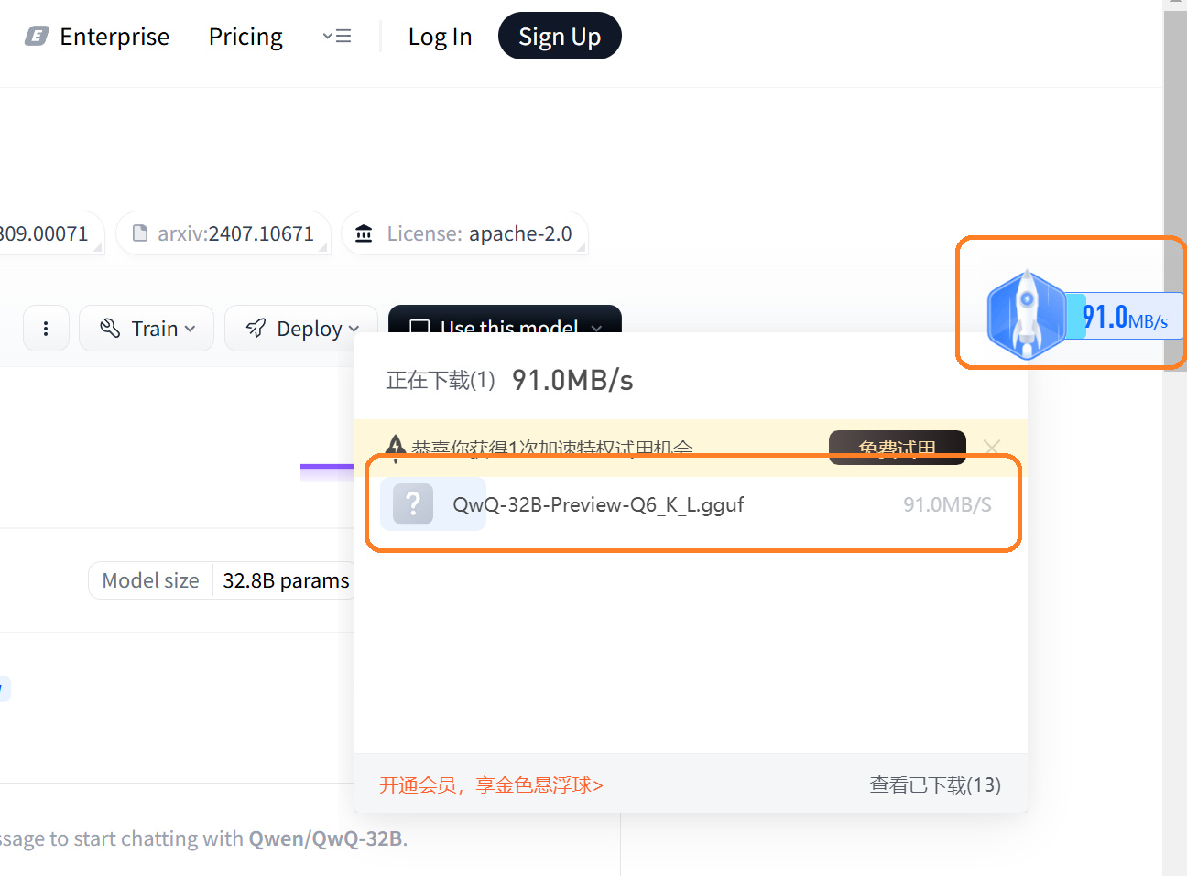Screen dimensions: 1187x876
Task: Click the Enterprise logo icon
Action: 37,36
